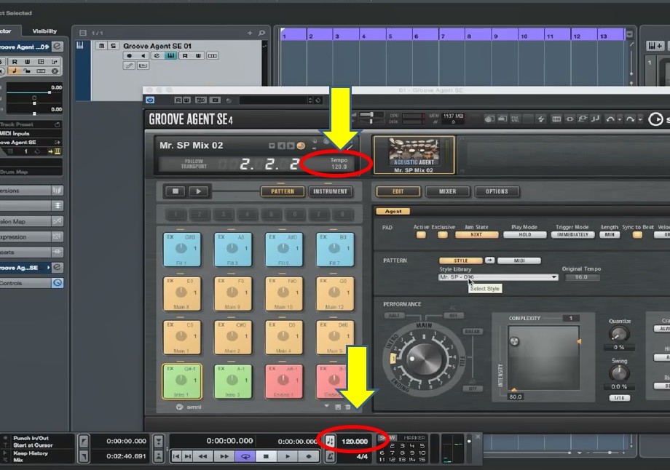Click the Groove Agent redo arrow icon

pos(629,119)
